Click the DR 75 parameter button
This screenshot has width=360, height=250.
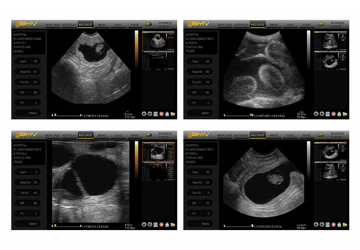[200, 203]
